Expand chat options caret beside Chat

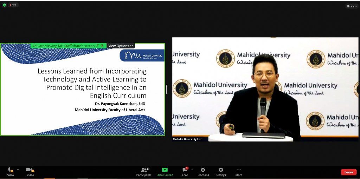[192, 170]
